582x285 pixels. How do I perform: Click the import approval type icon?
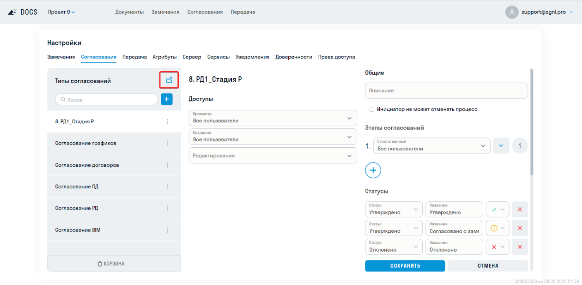169,80
